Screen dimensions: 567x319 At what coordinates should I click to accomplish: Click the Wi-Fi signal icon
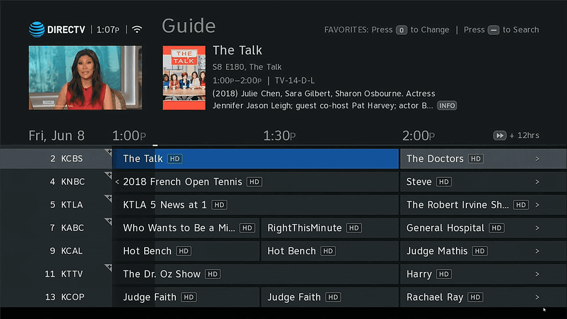click(137, 30)
